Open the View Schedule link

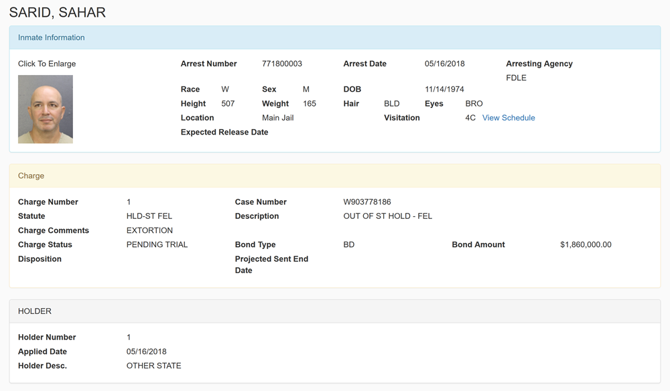pos(509,118)
